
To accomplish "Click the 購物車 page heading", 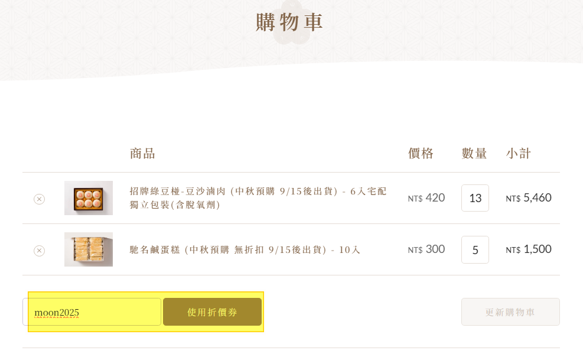I will point(290,22).
